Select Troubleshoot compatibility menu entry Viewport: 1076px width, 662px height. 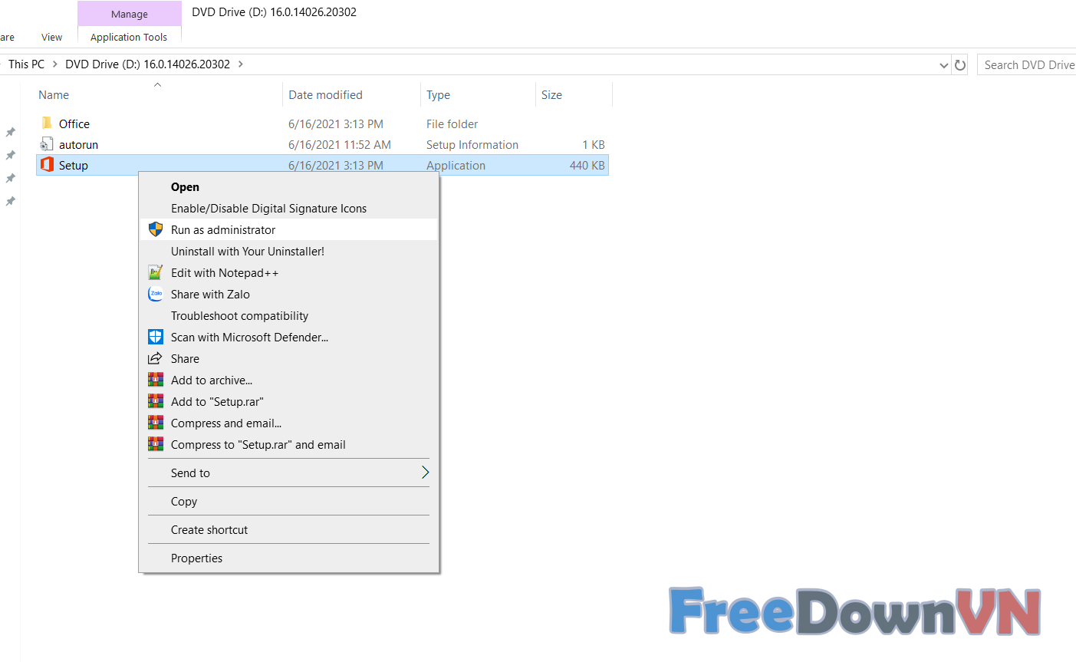(x=239, y=315)
